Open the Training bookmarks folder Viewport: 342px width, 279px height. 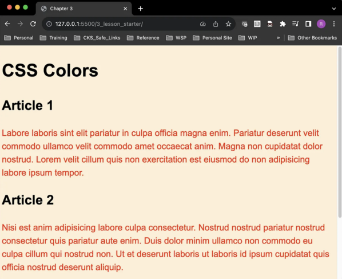[53, 38]
